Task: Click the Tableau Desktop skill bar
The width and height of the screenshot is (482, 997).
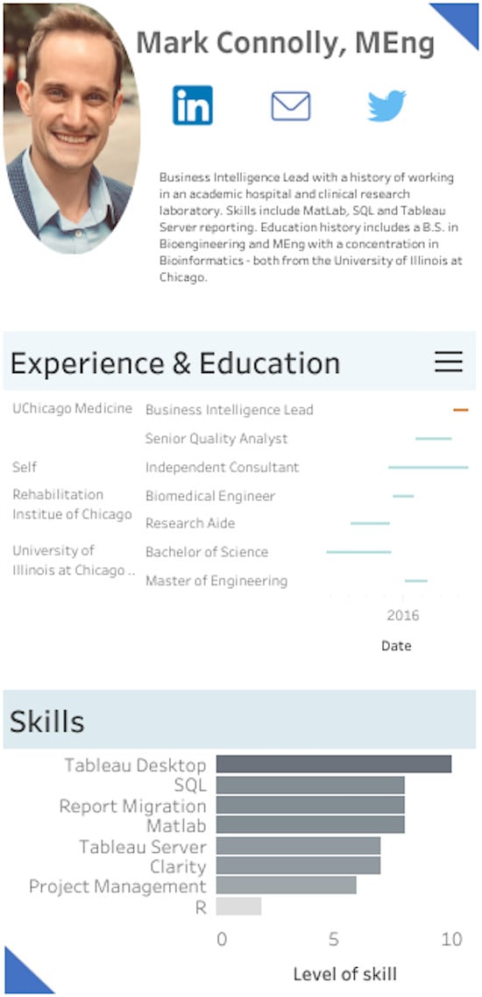Action: tap(333, 764)
